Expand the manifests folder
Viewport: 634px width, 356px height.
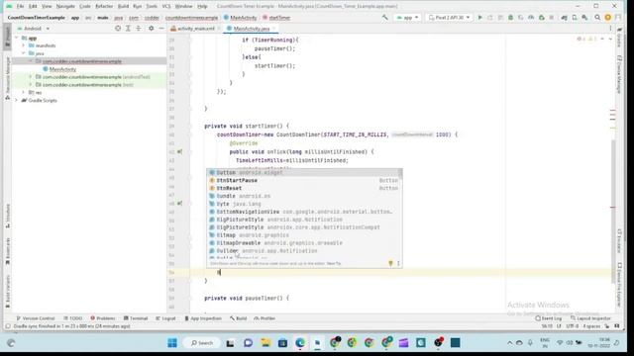(24, 45)
